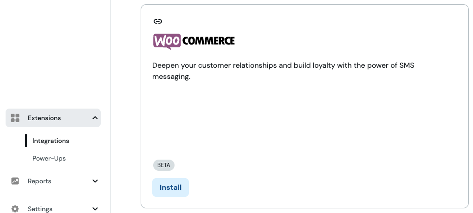Click the purple Woo speech bubble logo

pyautogui.click(x=167, y=41)
